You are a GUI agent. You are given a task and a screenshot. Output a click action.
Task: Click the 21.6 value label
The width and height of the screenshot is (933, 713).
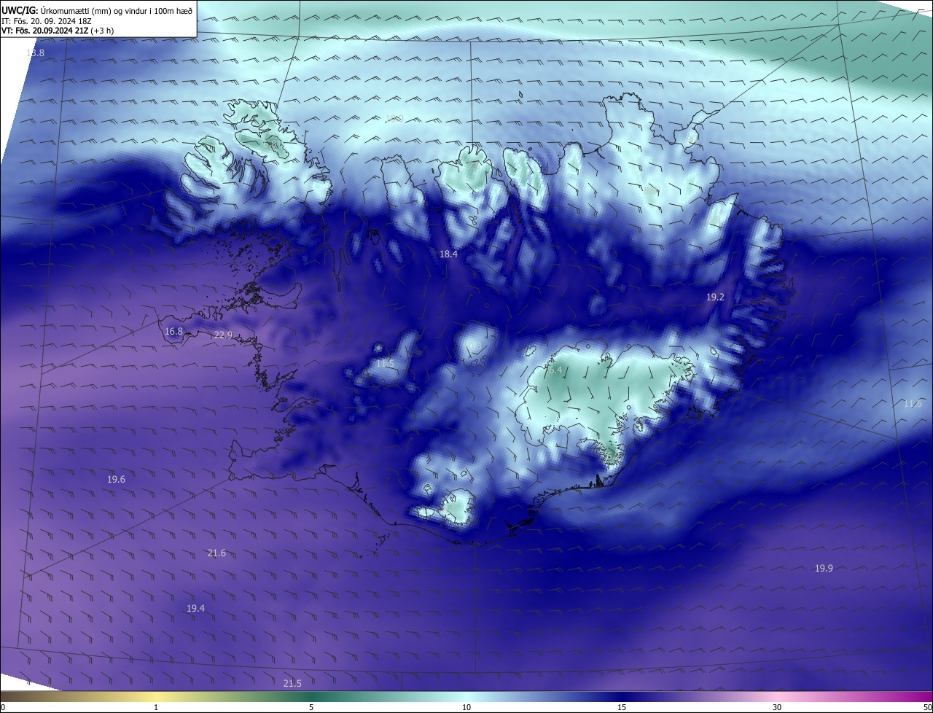pos(216,553)
